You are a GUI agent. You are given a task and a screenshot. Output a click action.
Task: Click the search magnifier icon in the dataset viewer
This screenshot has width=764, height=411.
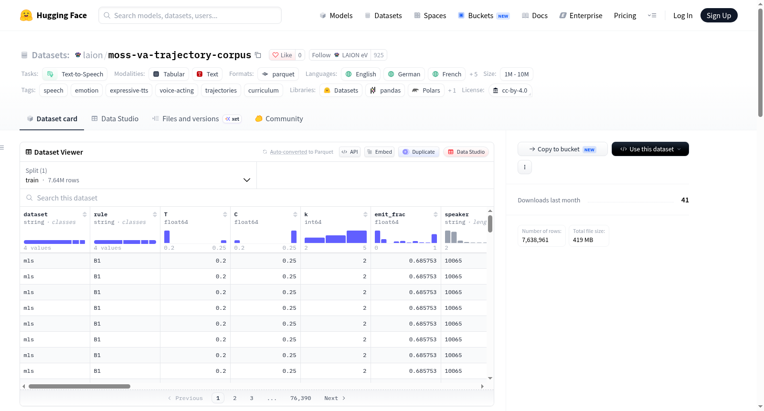30,198
